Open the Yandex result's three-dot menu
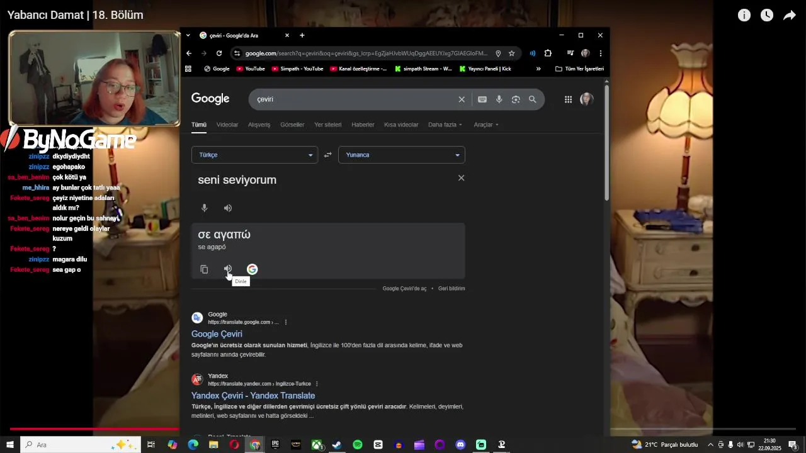This screenshot has width=806, height=453. click(317, 384)
